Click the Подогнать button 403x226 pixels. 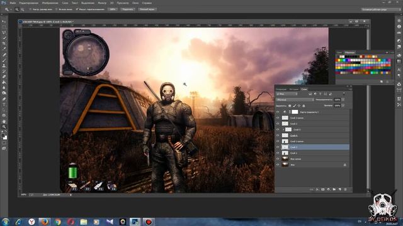[x=128, y=9]
